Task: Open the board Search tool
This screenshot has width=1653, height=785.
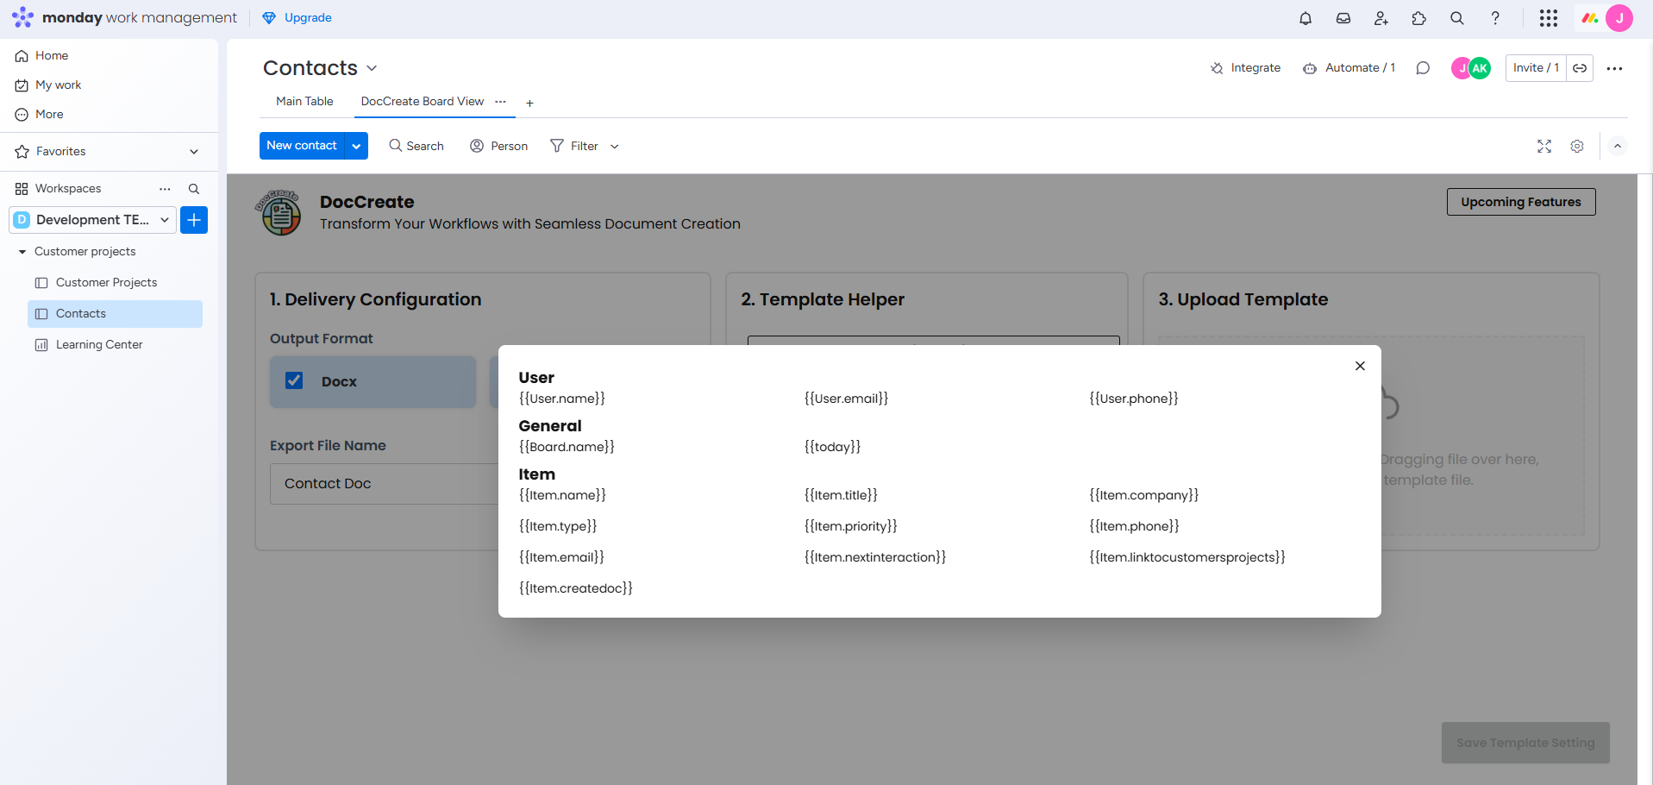Action: pos(416,147)
